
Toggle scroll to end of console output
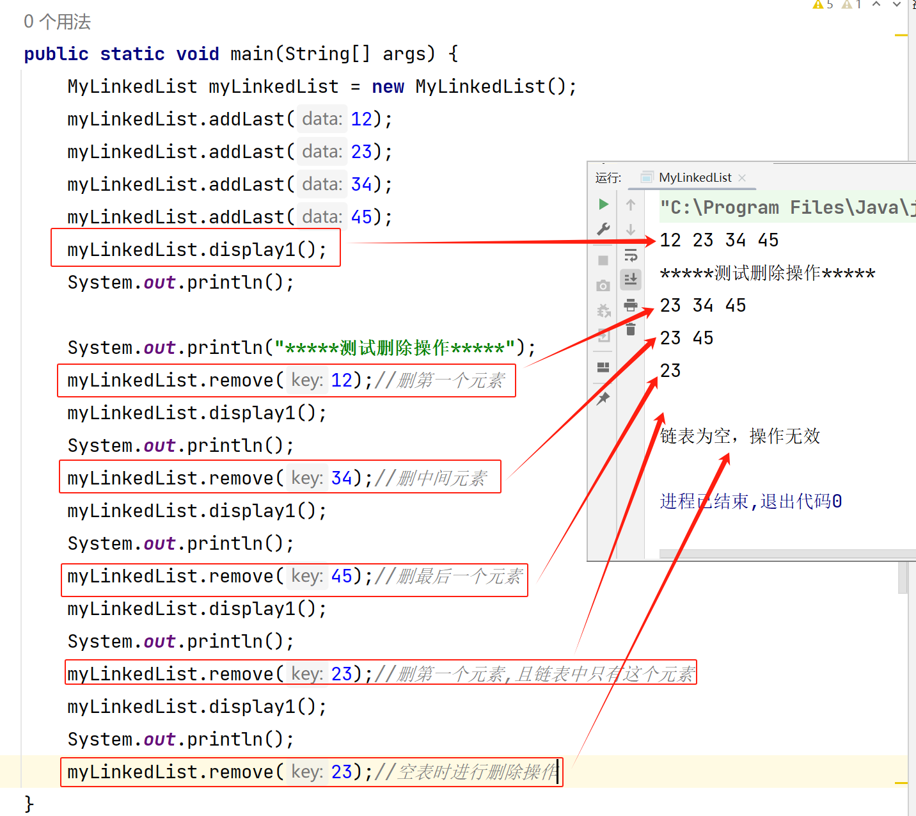point(631,279)
